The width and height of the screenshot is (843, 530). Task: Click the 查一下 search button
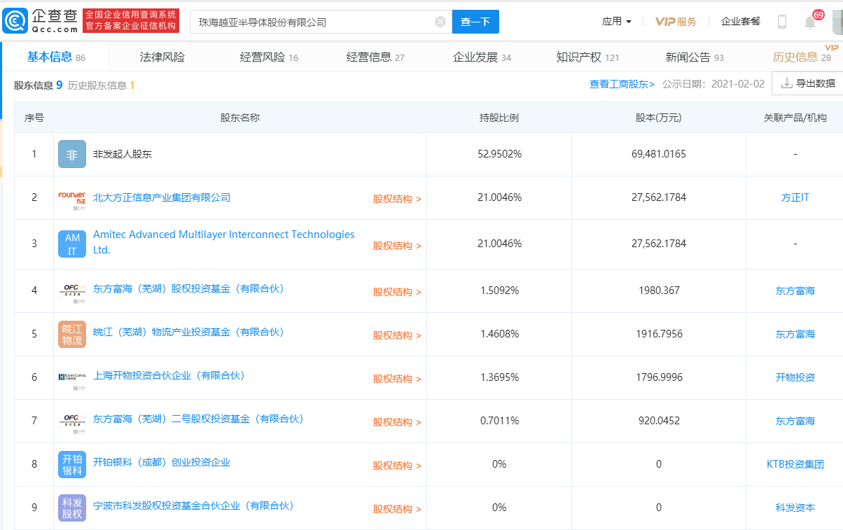click(475, 22)
